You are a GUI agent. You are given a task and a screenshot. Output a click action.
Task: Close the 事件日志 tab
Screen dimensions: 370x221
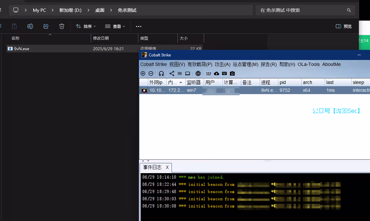click(167, 168)
